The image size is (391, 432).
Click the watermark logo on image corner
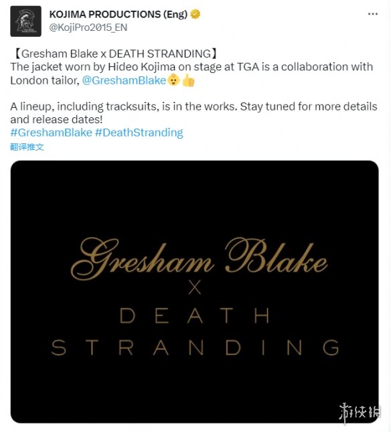360,413
